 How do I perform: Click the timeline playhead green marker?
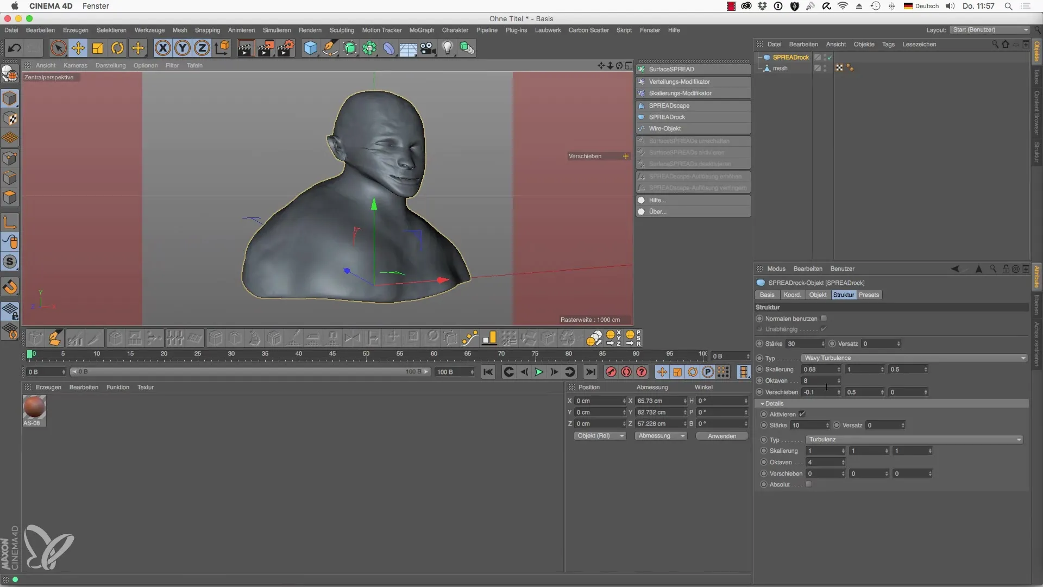pos(30,354)
